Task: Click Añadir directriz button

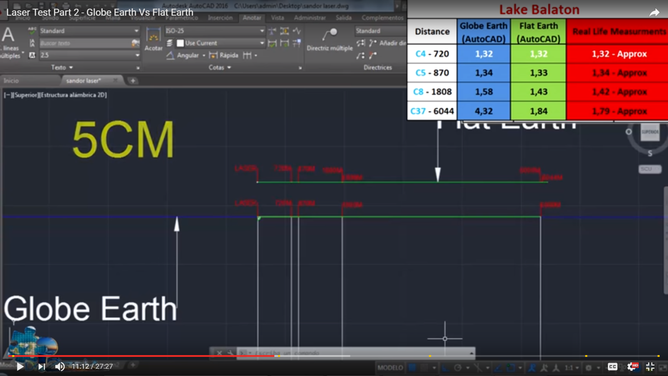Action: point(387,43)
